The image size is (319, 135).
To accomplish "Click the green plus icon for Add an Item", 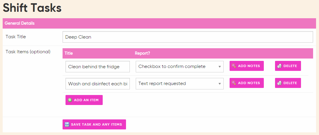I will (x=70, y=100).
